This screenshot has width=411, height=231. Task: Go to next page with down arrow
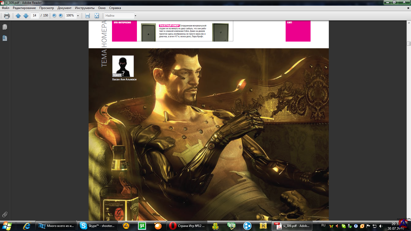[26, 16]
